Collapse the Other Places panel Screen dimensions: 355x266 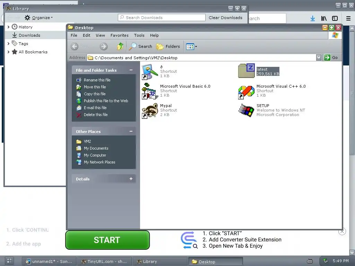pyautogui.click(x=131, y=131)
